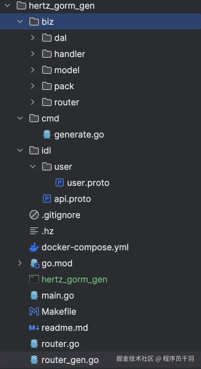Click the Makefile M icon
The image size is (201, 369).
click(x=34, y=312)
